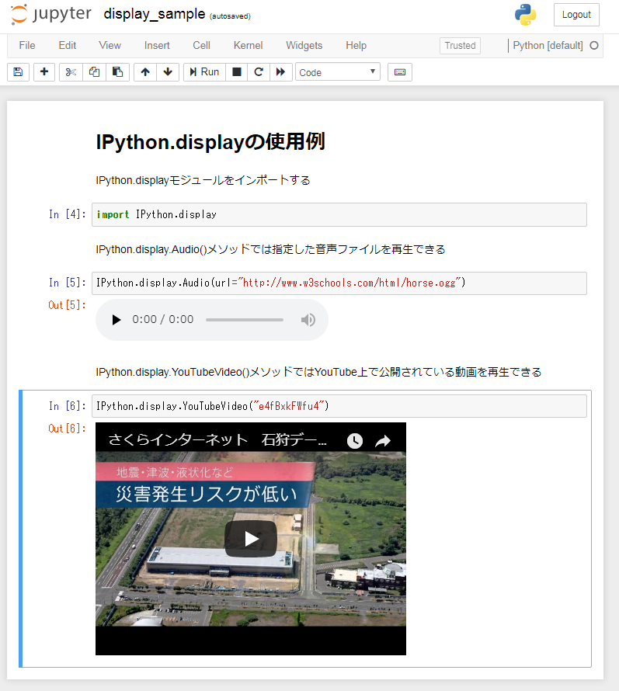Click the Python logo icon
The height and width of the screenshot is (691, 619).
(525, 15)
